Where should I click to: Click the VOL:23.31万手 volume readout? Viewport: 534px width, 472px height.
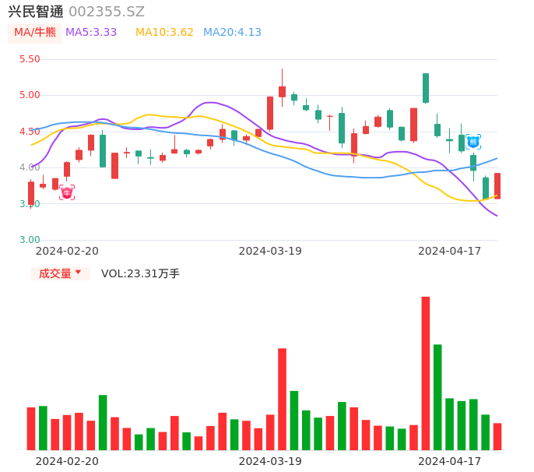tap(140, 273)
